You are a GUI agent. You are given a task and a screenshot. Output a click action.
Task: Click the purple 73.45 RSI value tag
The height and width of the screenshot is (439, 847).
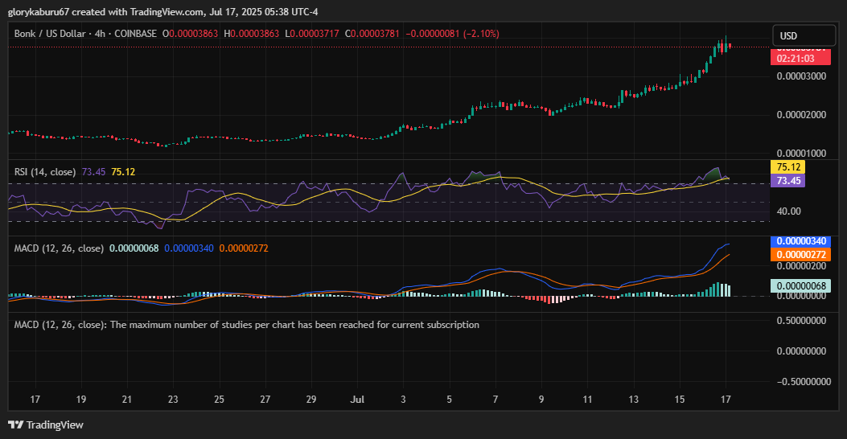(787, 181)
